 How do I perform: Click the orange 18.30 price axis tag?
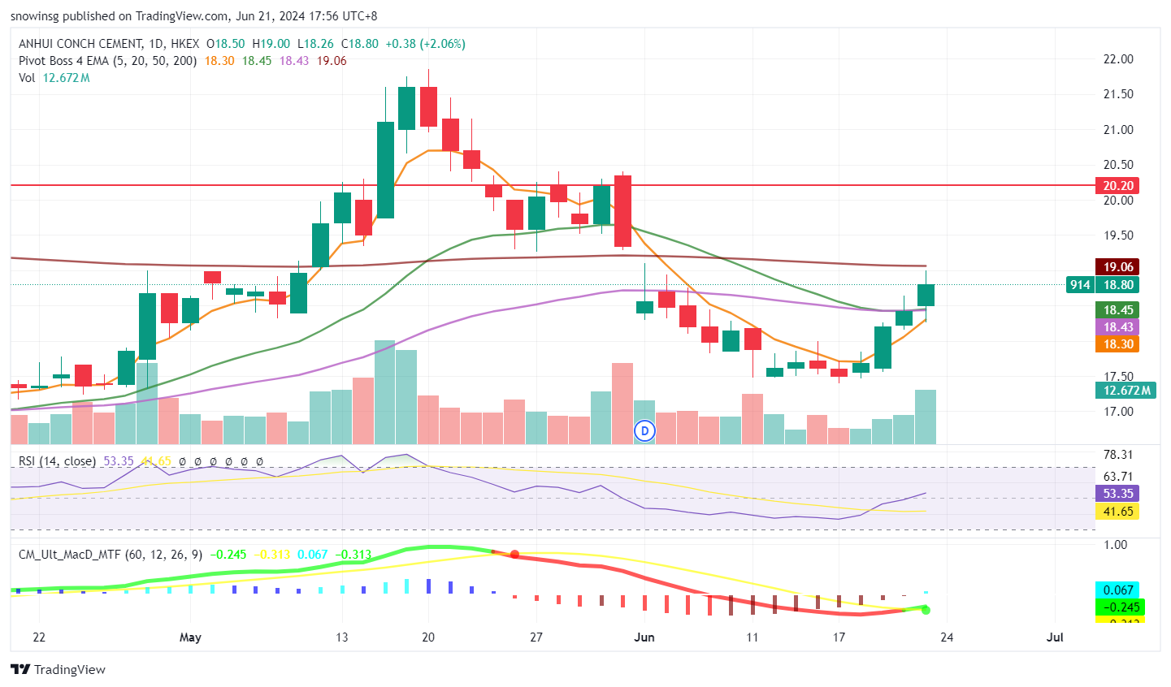(x=1118, y=344)
